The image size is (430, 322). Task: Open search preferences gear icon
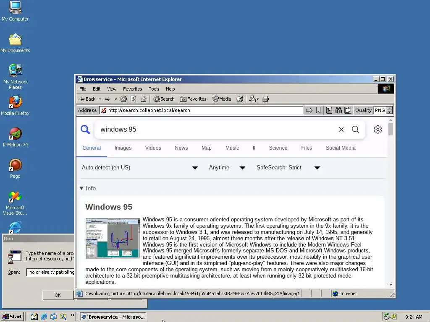coord(378,130)
